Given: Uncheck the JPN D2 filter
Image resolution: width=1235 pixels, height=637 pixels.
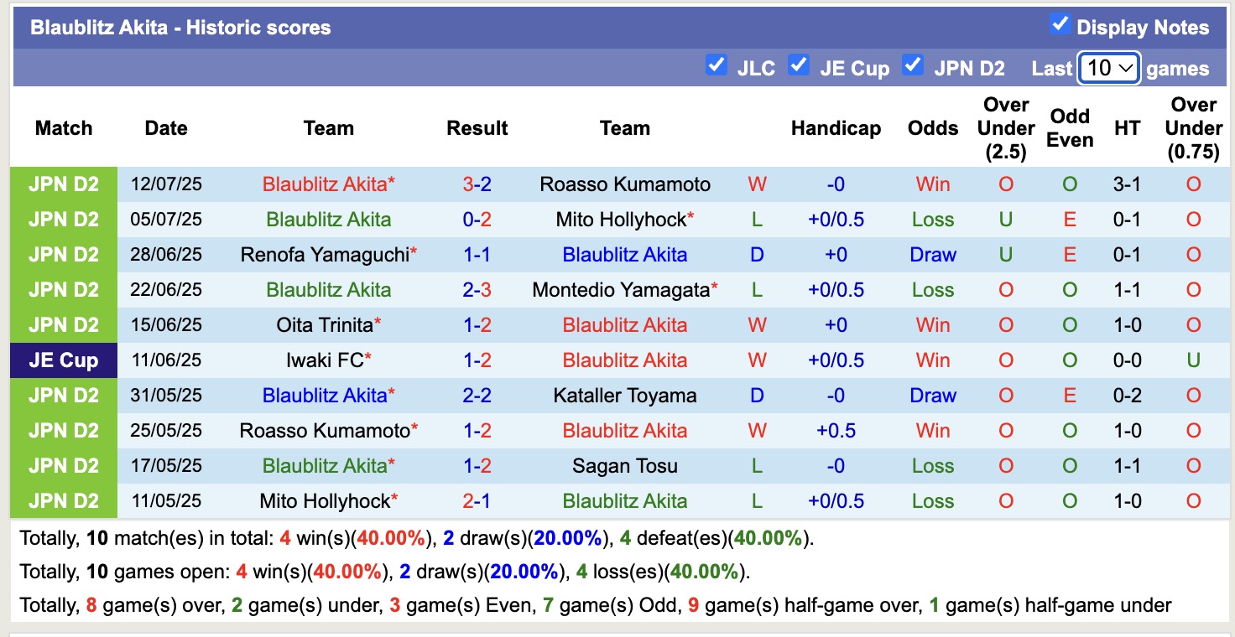Looking at the screenshot, I should (x=913, y=65).
